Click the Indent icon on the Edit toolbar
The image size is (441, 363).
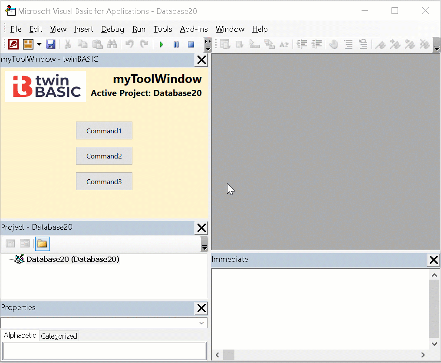(301, 44)
